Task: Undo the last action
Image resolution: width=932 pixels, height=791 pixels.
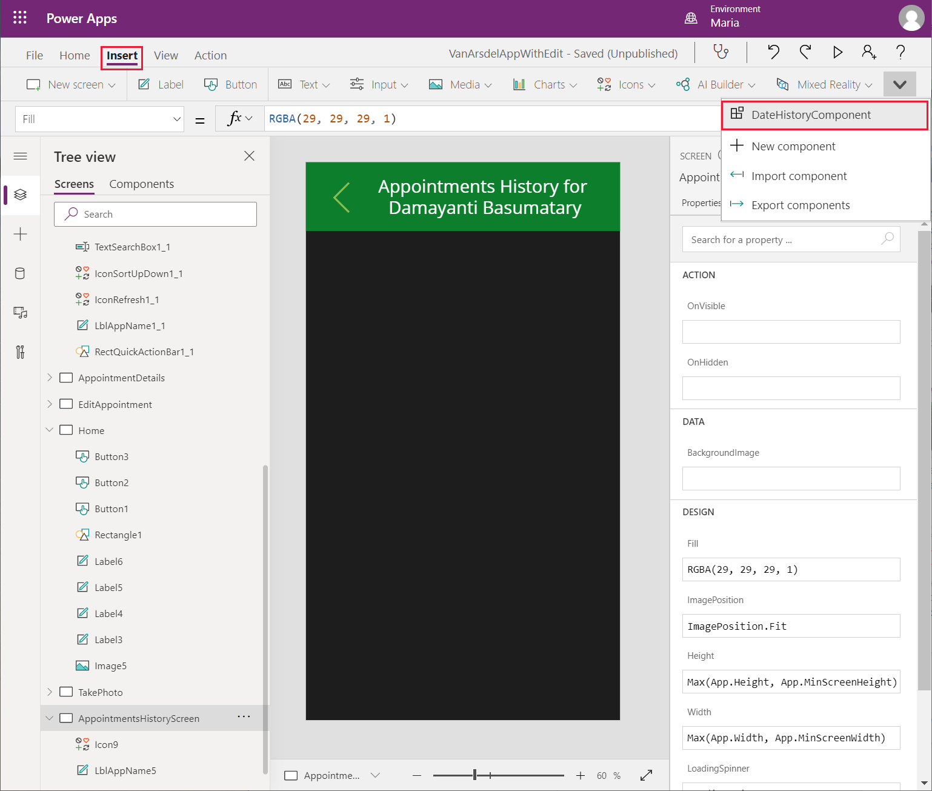Action: coord(773,52)
